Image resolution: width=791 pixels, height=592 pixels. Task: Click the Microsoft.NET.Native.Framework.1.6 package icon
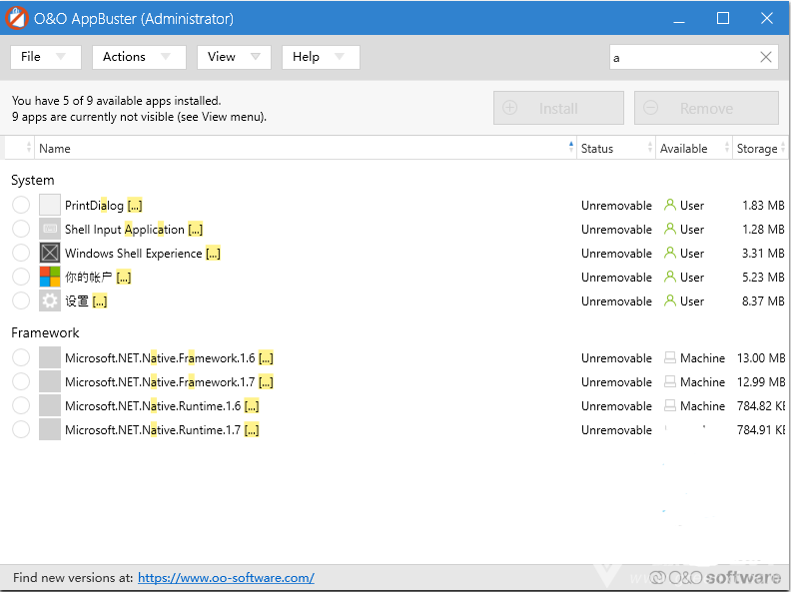50,358
